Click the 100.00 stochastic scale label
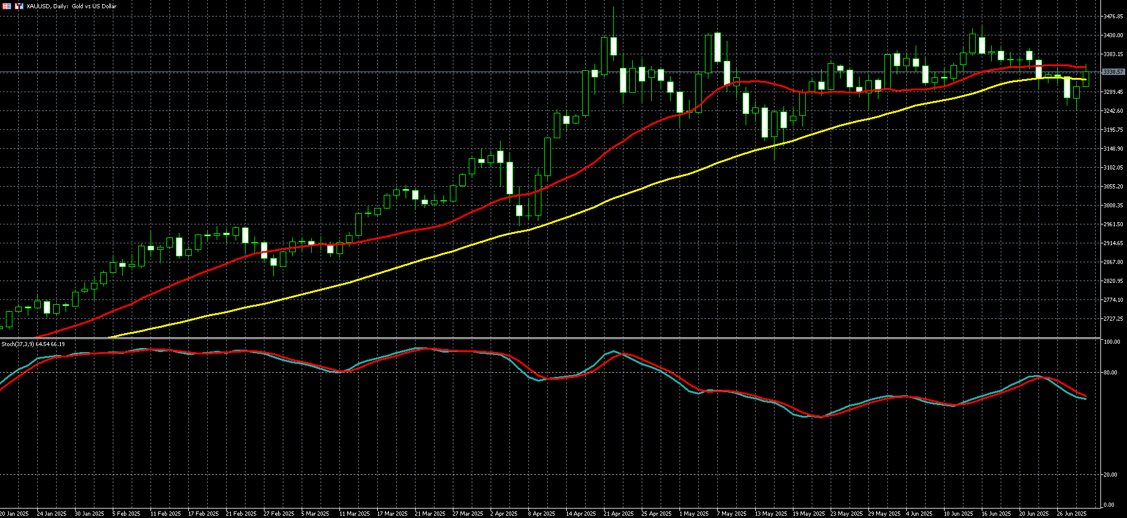Viewport: 1127px width, 518px height. pos(1112,342)
